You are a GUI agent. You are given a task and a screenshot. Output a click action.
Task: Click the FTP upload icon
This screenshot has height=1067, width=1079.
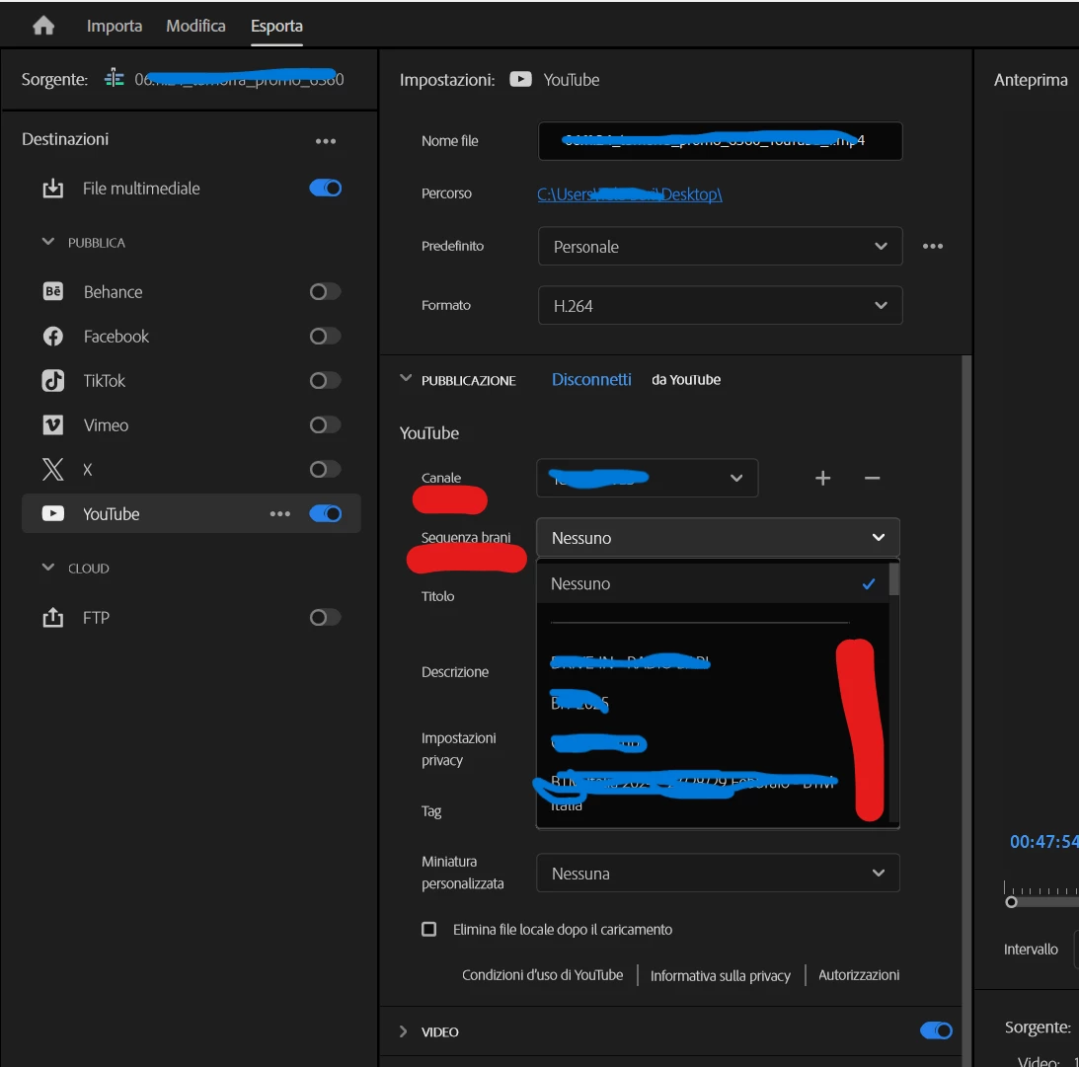pyautogui.click(x=53, y=617)
